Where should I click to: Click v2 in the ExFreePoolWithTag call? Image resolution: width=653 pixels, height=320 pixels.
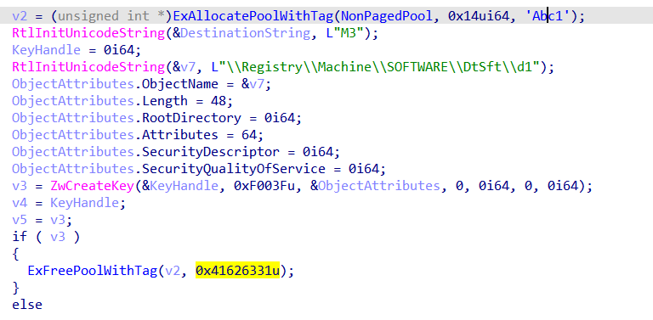point(173,271)
